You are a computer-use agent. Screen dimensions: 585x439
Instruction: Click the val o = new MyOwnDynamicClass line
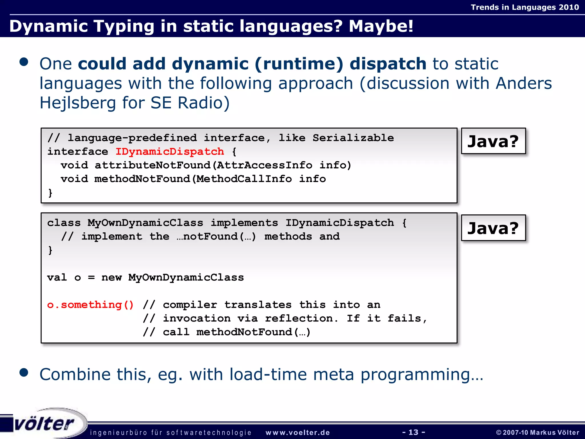(145, 278)
